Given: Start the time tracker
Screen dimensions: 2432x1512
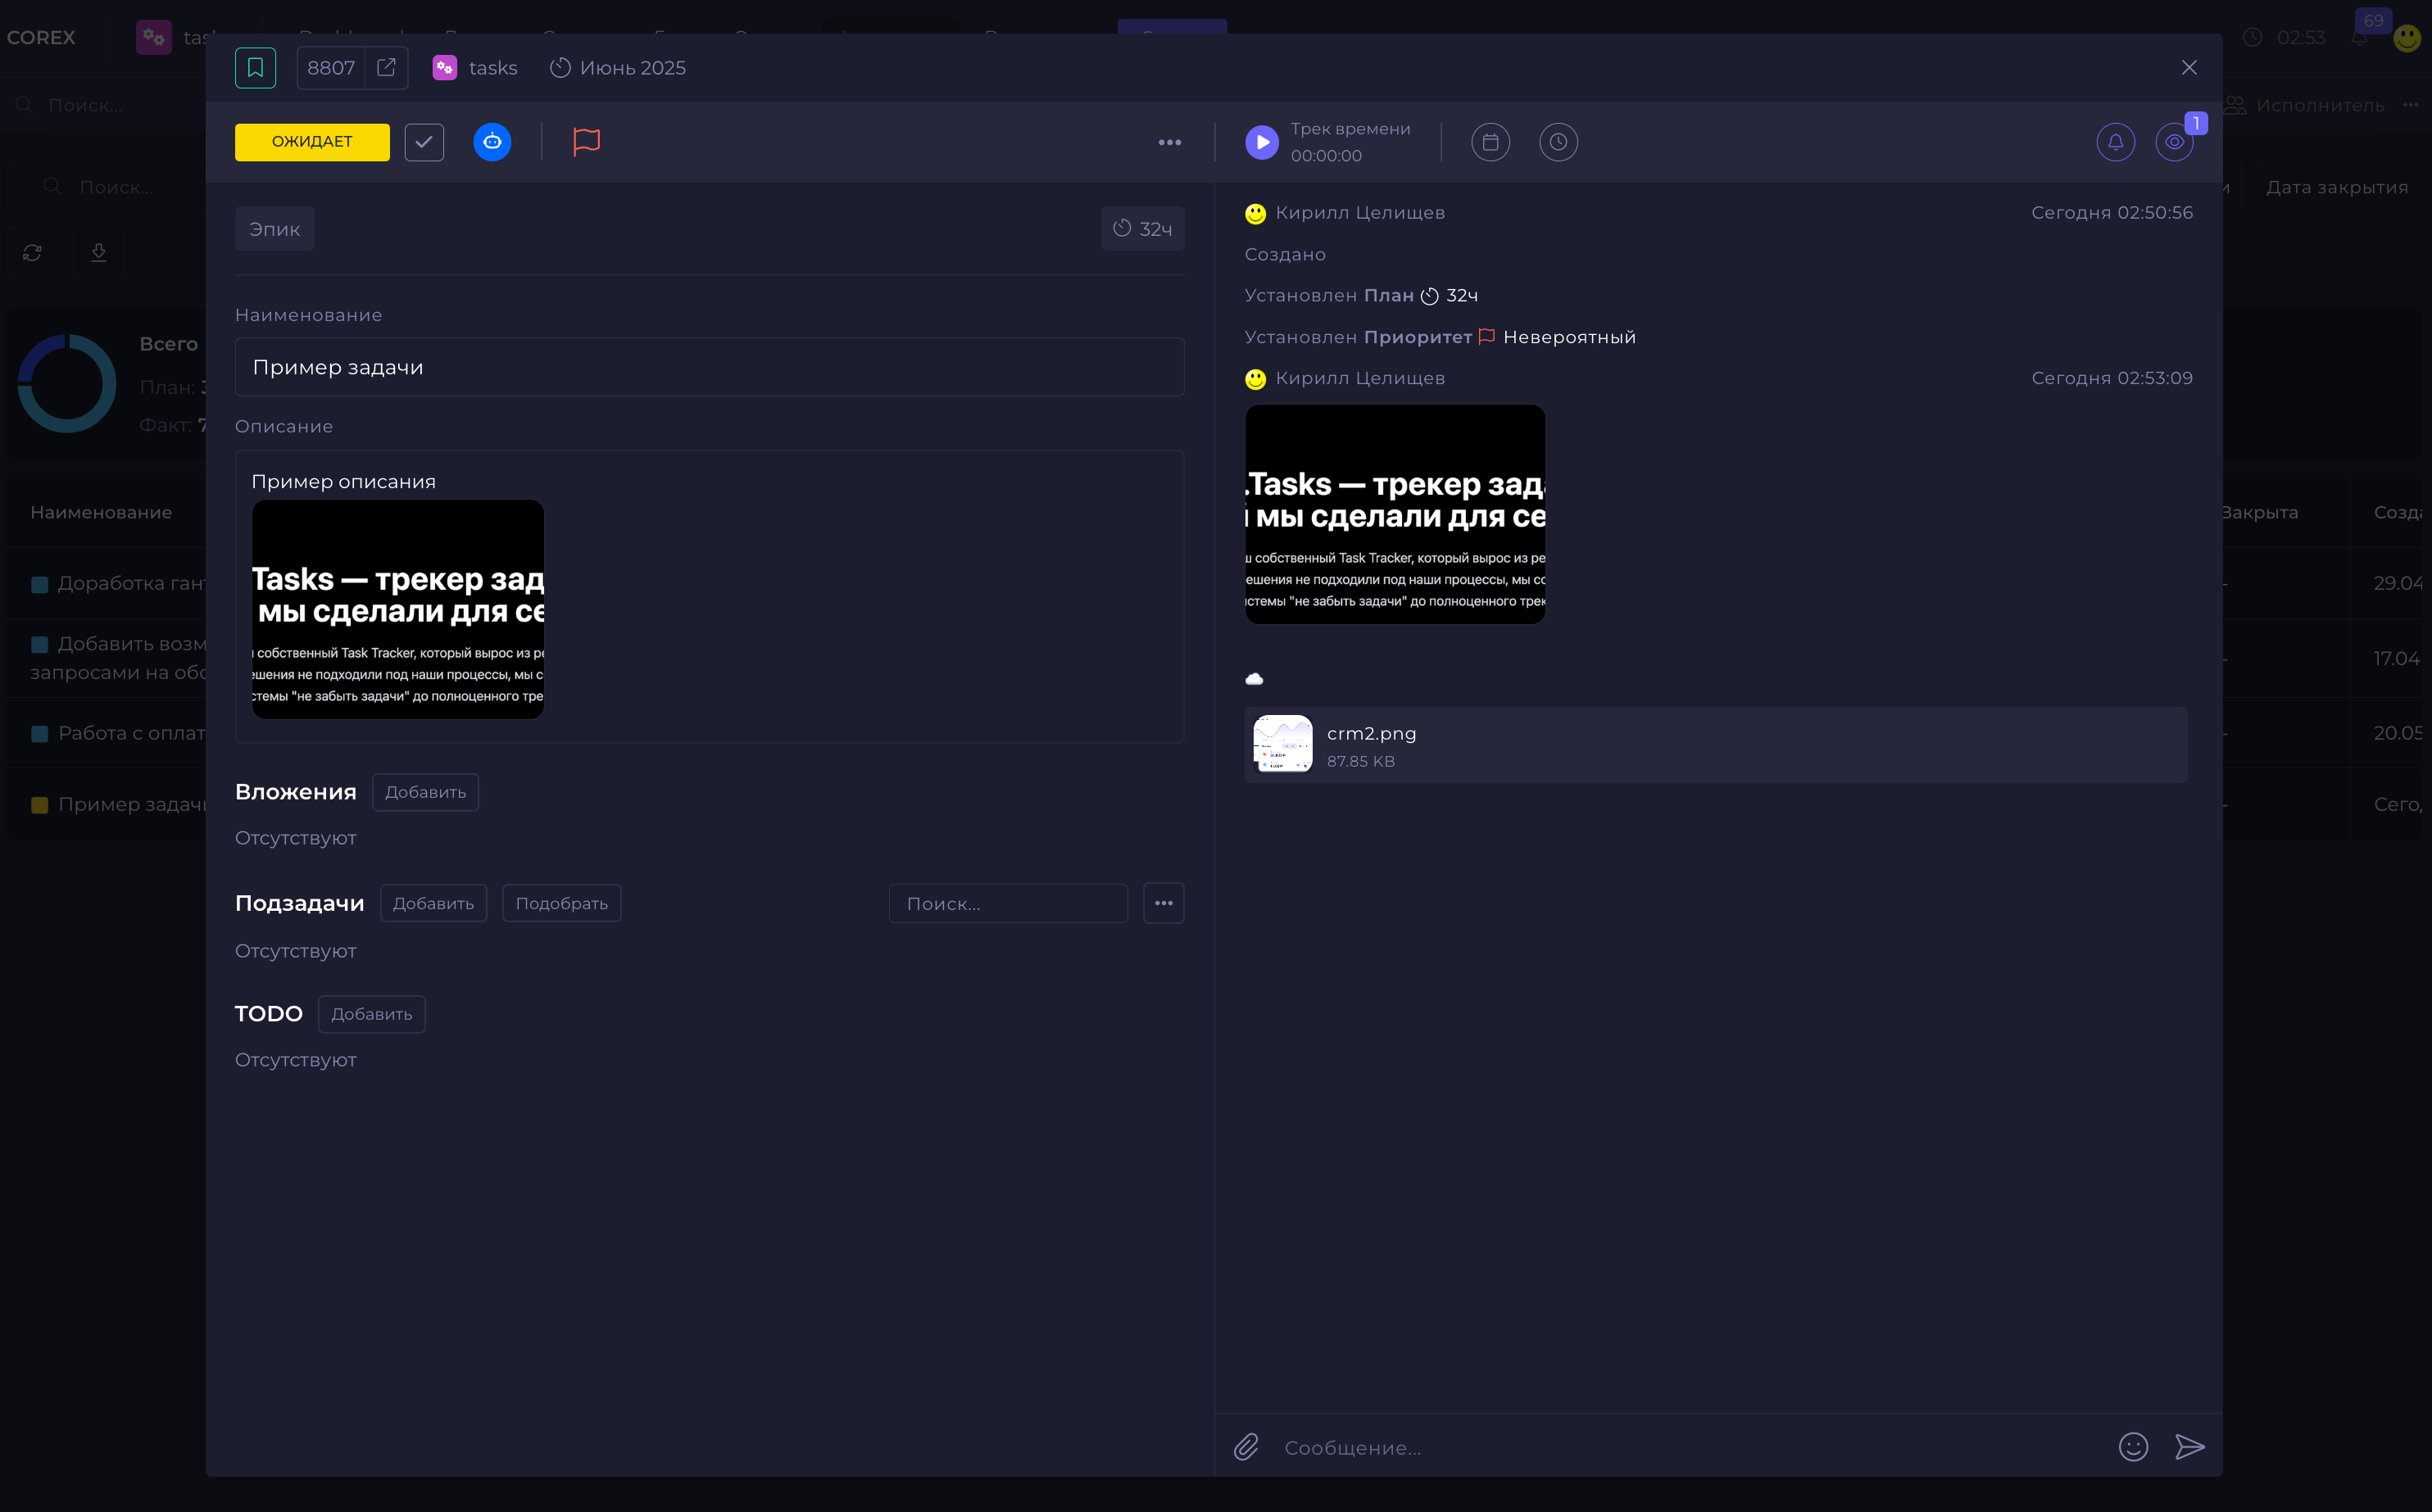Looking at the screenshot, I should pos(1262,142).
